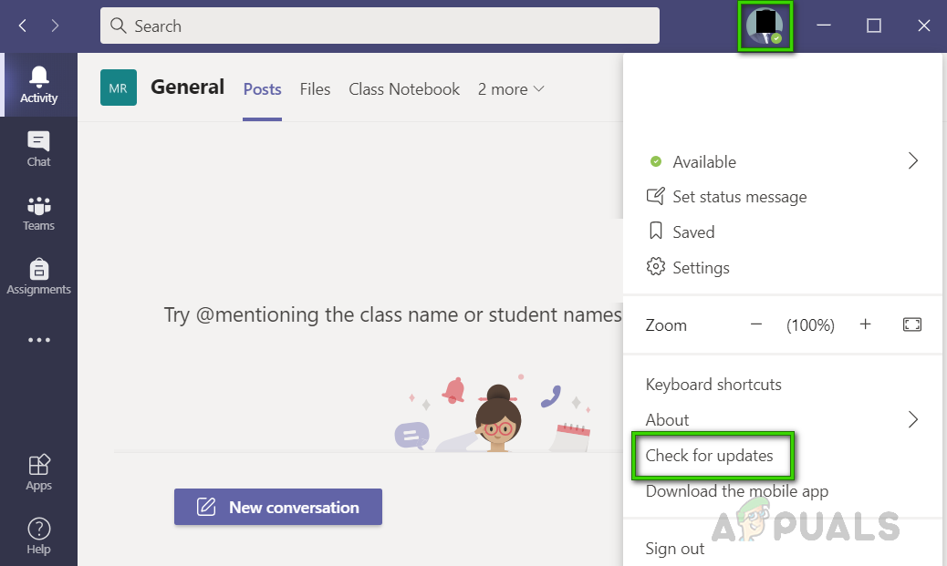Open the Apps store icon
This screenshot has height=566, width=947.
[38, 472]
